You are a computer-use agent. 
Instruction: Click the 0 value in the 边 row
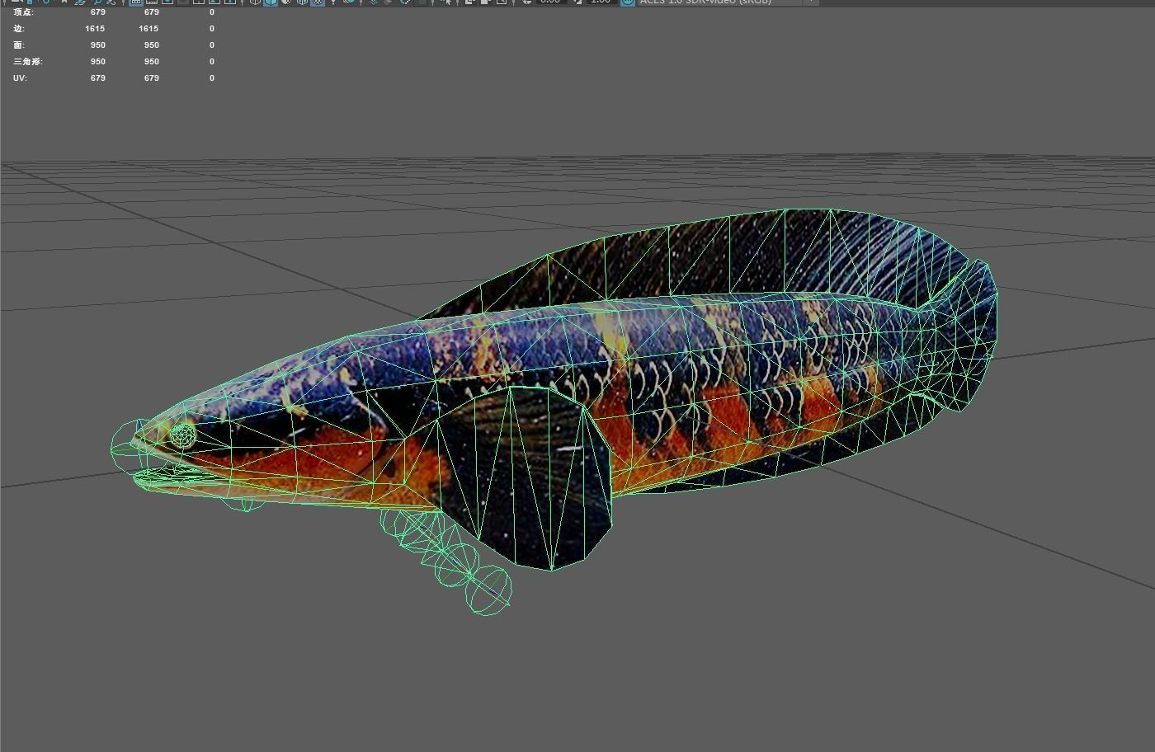click(x=212, y=28)
